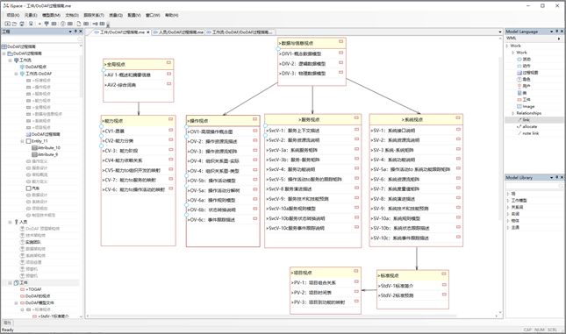This screenshot has width=566, height=334.
Task: Close the Model Library panel
Action: click(x=562, y=177)
